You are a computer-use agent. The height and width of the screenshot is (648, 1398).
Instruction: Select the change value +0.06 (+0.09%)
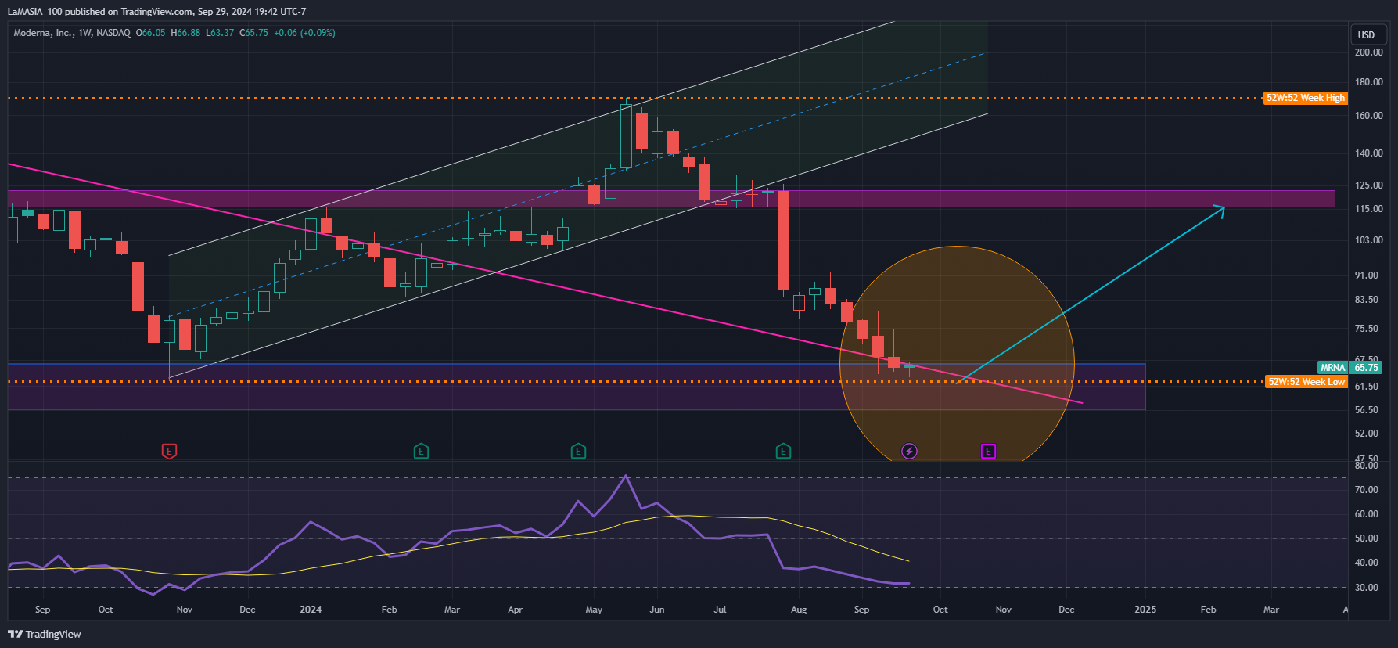tap(304, 33)
